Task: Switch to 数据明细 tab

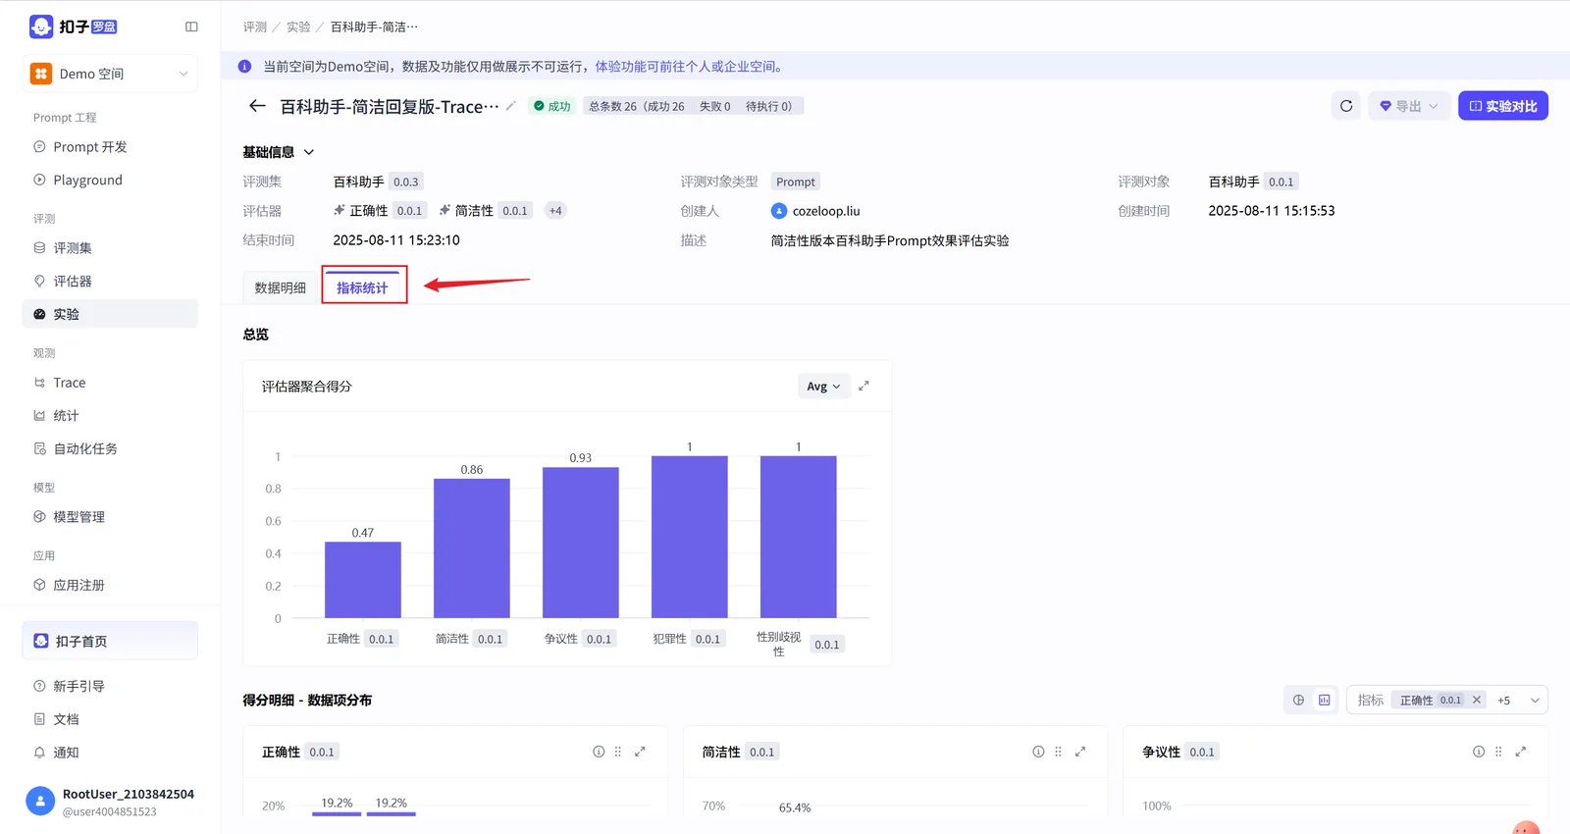Action: pos(281,287)
